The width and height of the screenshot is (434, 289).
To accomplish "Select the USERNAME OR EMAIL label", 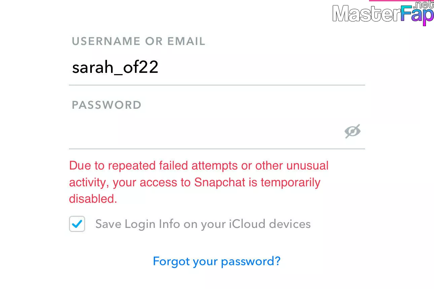I will click(x=139, y=41).
